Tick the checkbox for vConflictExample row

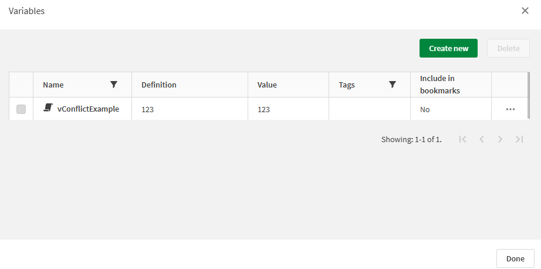21,109
